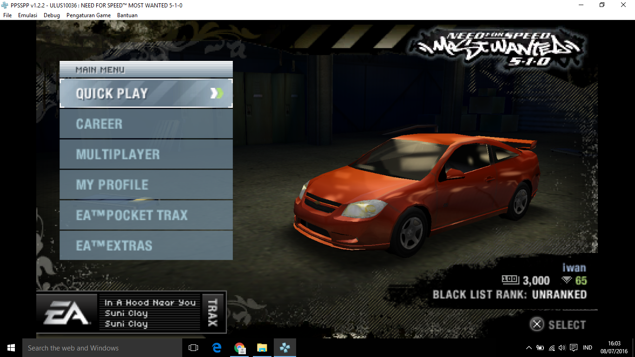Click the EA logo
This screenshot has width=635, height=357.
click(66, 313)
